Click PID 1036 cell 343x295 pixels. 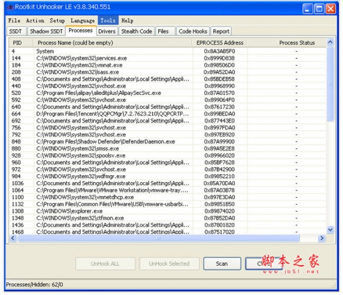[x=18, y=183]
